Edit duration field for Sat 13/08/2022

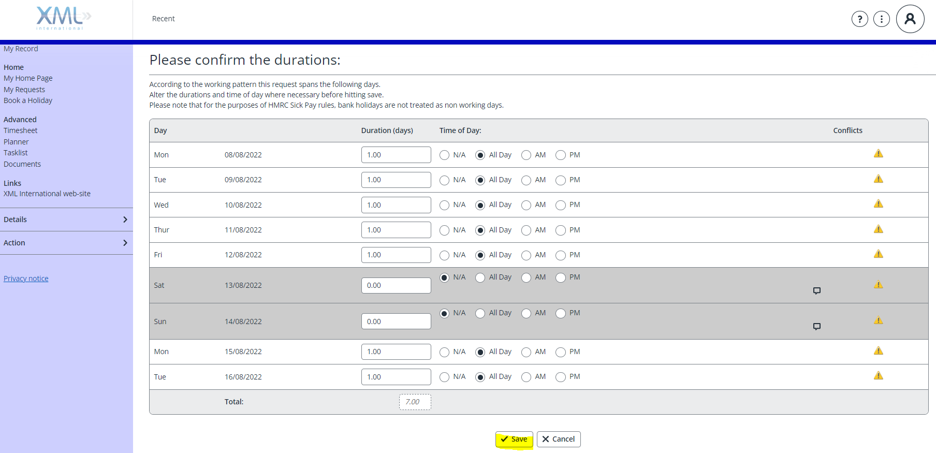pos(396,285)
